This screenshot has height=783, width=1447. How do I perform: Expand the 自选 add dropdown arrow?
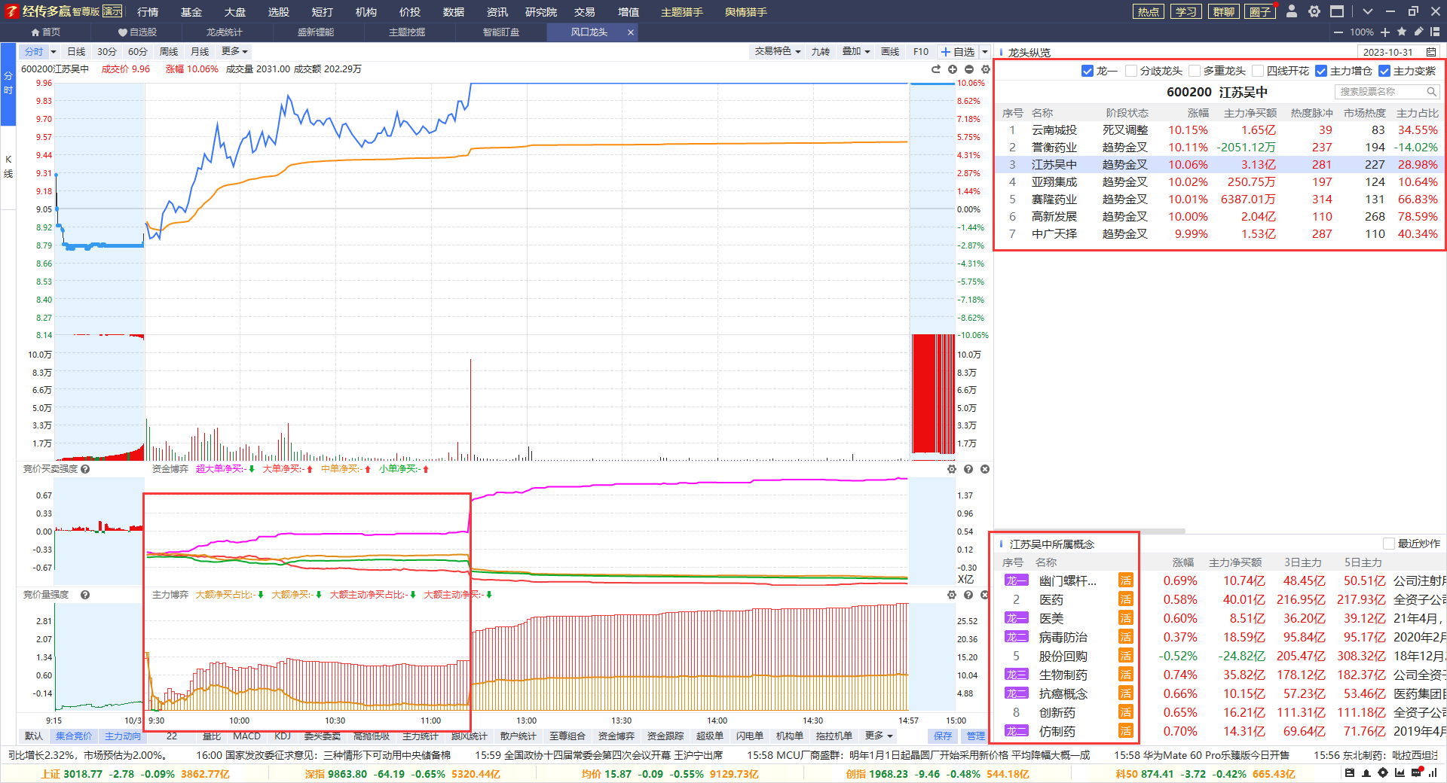984,52
